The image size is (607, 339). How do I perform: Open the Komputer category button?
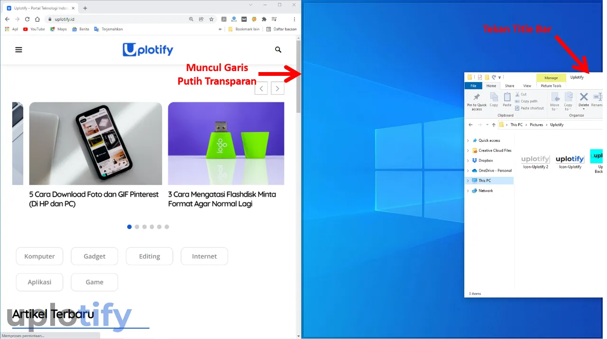click(x=40, y=257)
